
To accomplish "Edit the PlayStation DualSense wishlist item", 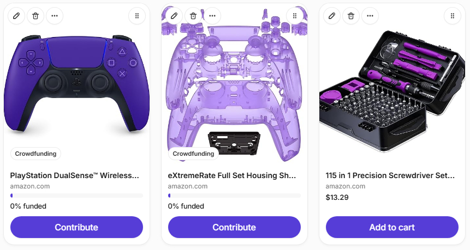I will [16, 16].
